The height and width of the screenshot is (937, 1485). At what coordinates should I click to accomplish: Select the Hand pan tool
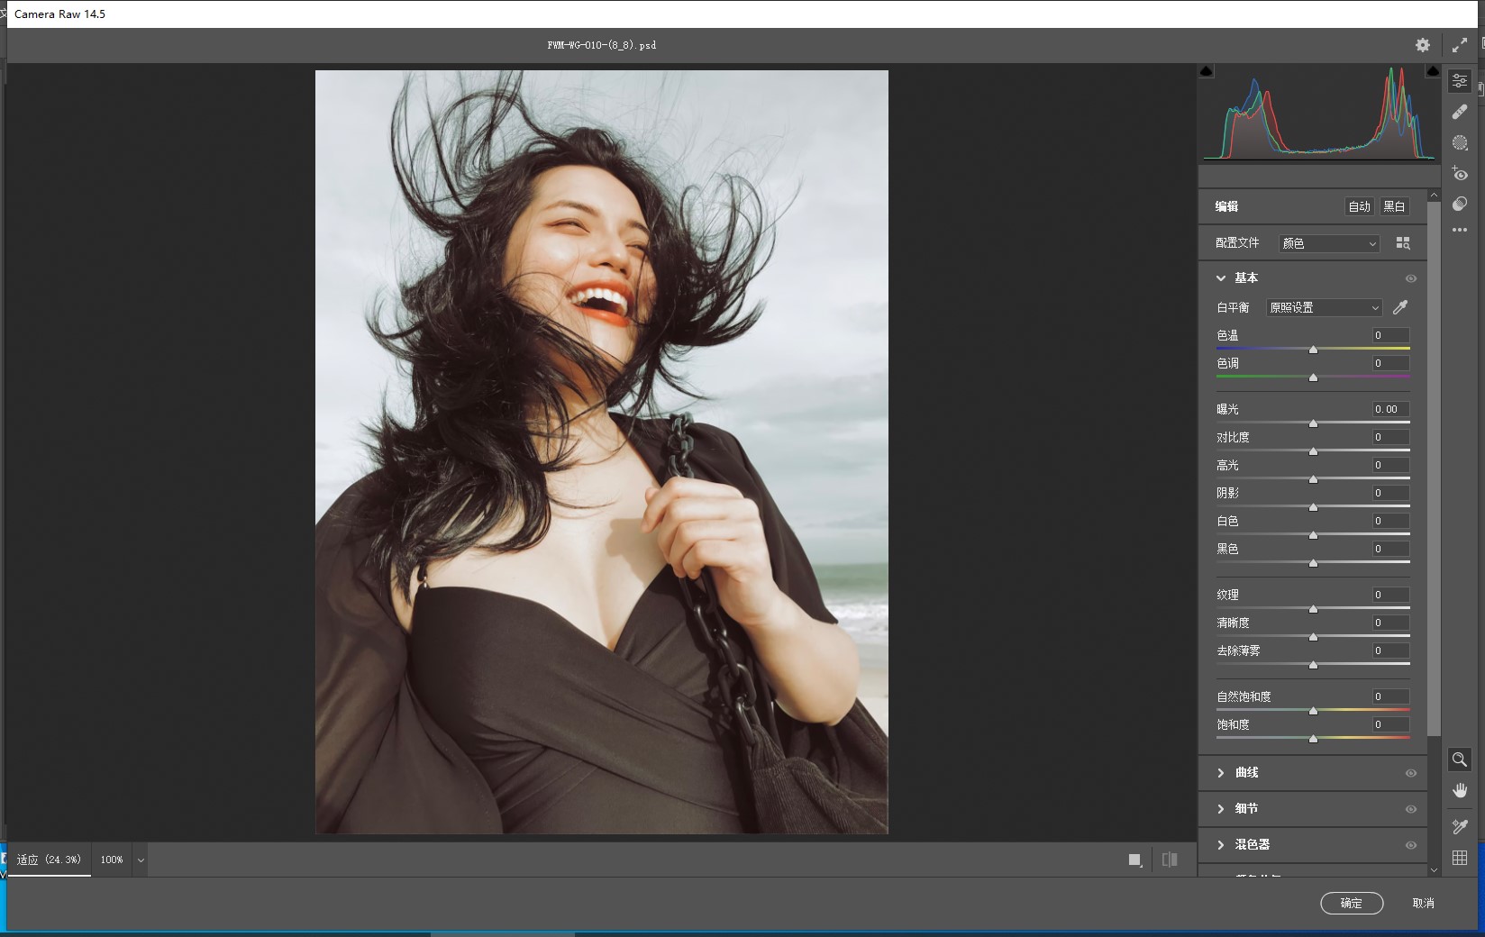(1460, 790)
